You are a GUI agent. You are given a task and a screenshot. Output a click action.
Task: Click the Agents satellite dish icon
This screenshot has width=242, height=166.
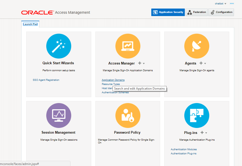pos(197,46)
